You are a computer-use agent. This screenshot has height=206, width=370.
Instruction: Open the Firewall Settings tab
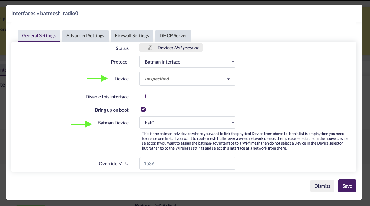pyautogui.click(x=132, y=35)
